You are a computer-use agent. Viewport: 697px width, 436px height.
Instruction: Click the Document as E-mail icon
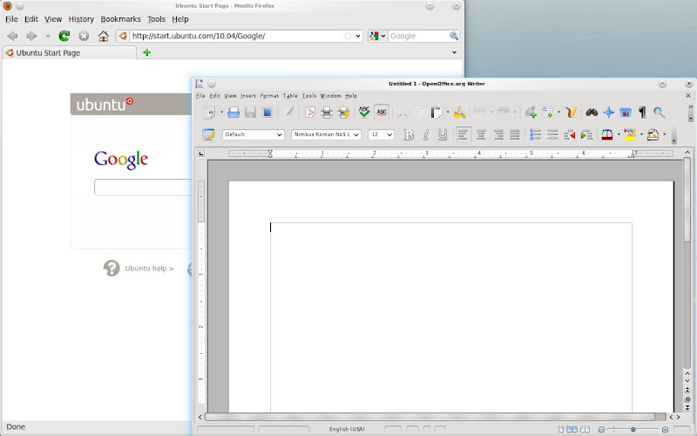click(x=267, y=112)
